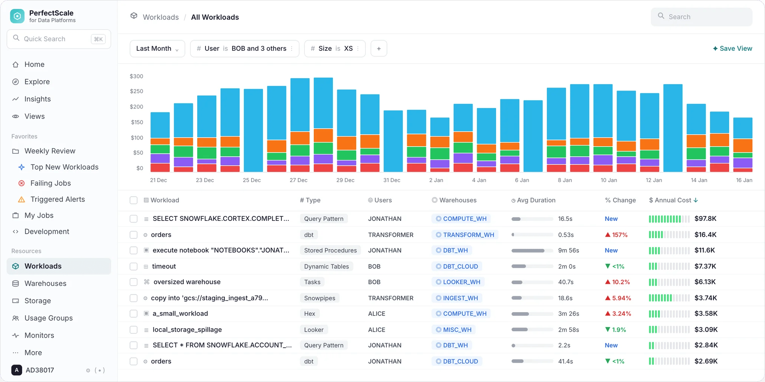Screen dimensions: 765x382
Task: Click the Size is XS filter chip
Action: coord(335,48)
